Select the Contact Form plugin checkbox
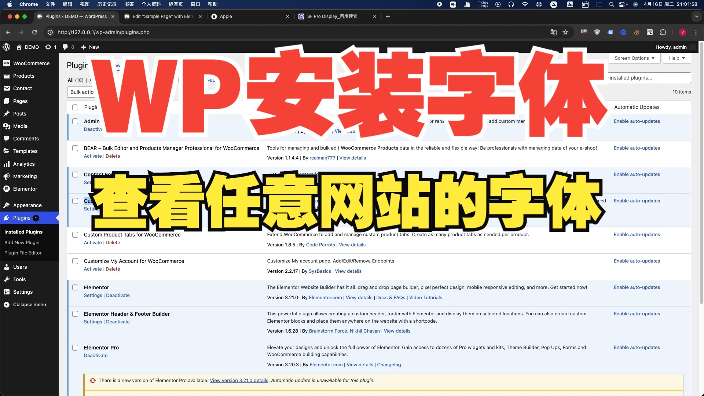 click(75, 175)
